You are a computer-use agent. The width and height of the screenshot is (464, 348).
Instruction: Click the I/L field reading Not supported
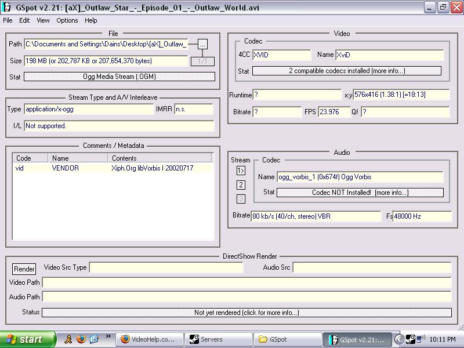coord(119,126)
